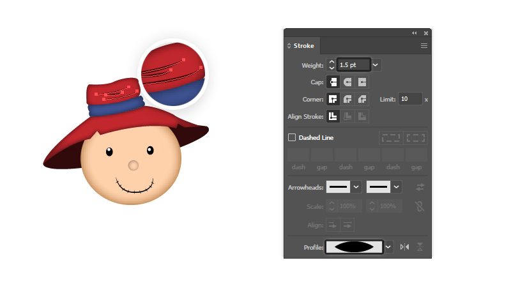This screenshot has width=511, height=281.
Task: Select the Projecting Cap icon
Action: click(x=362, y=82)
